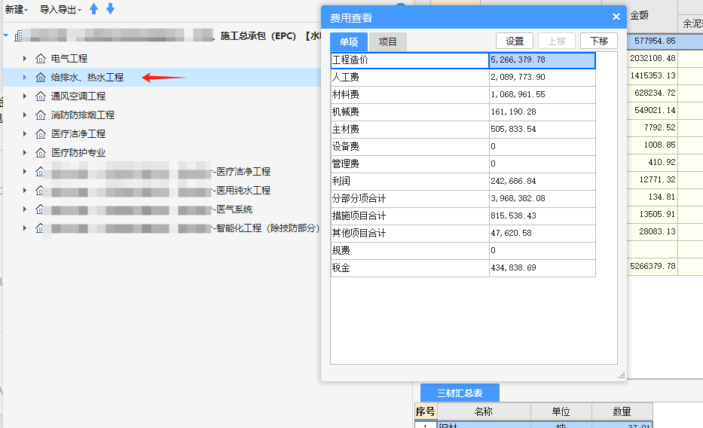This screenshot has height=428, width=703.
Task: Click the 数量 column header in 三材汇总表
Action: coord(622,411)
